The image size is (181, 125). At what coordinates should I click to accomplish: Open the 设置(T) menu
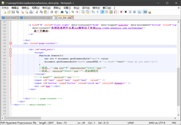point(67,8)
